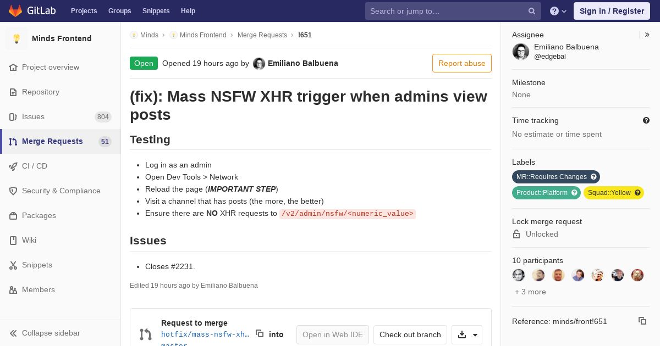Click the 804 issues count badge
Image resolution: width=660 pixels, height=346 pixels.
pos(103,116)
